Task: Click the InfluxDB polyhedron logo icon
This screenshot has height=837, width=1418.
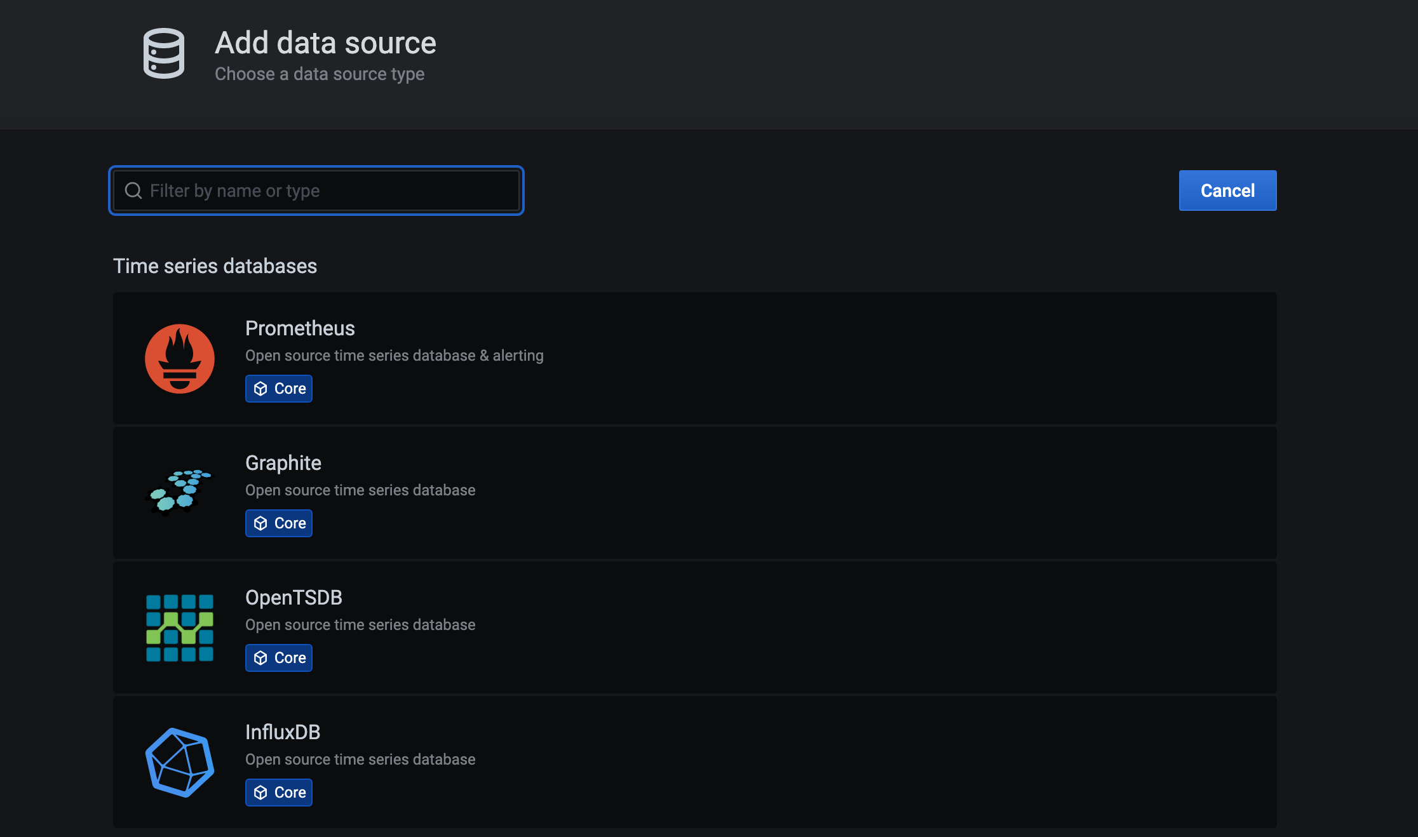Action: pyautogui.click(x=180, y=762)
